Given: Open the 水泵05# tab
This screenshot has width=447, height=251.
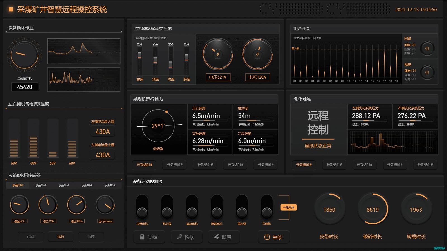Looking at the screenshot, I should point(110,185).
